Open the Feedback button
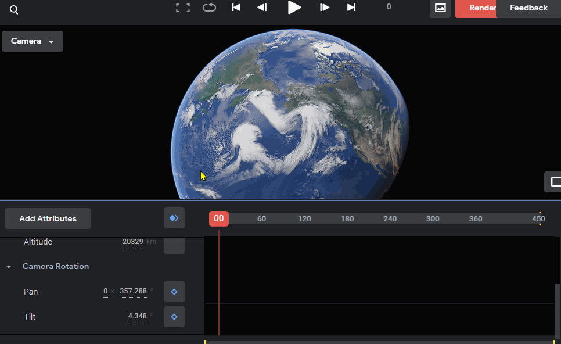The width and height of the screenshot is (561, 344). coord(528,8)
